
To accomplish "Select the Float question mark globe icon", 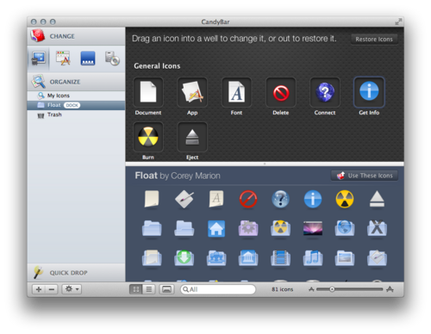I will (280, 199).
